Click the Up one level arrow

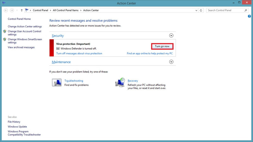pyautogui.click(x=22, y=10)
